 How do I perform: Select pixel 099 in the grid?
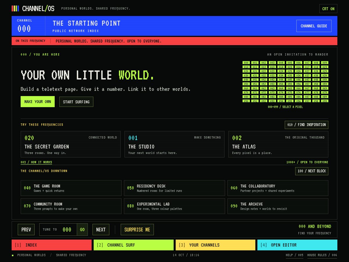325,101
